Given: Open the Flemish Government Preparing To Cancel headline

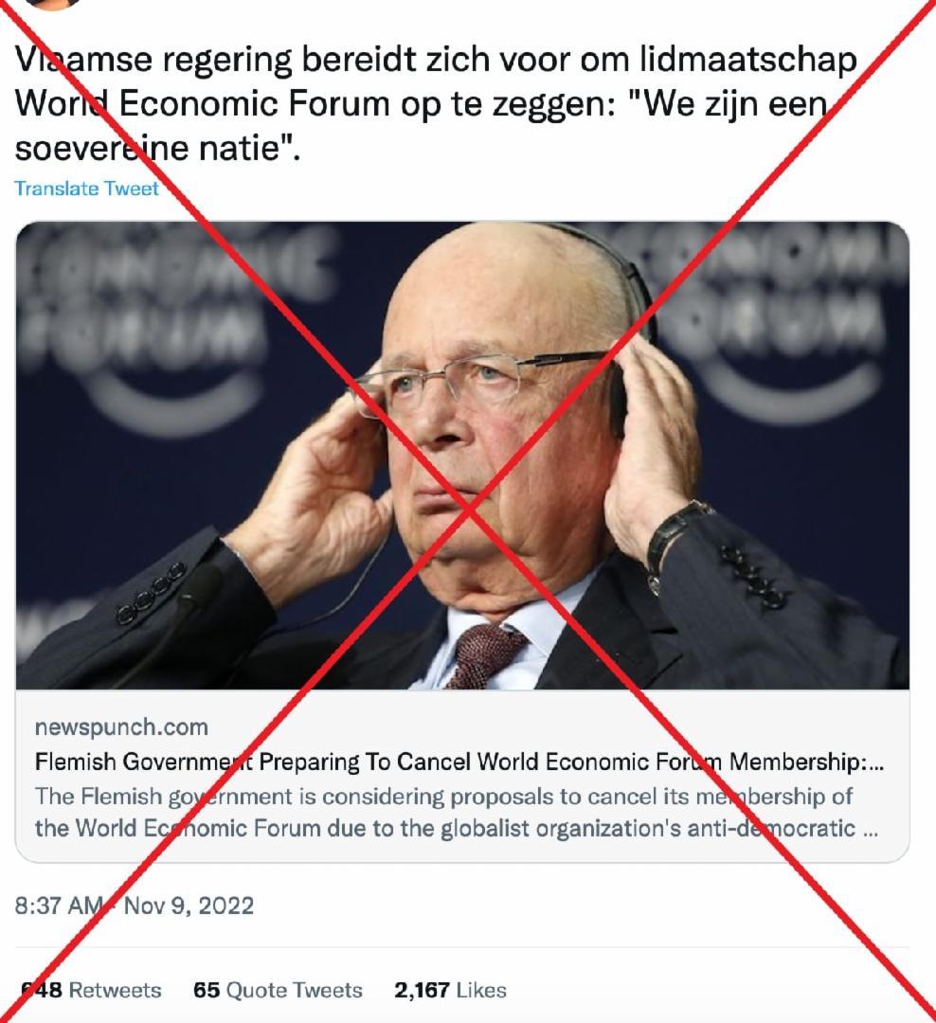Looking at the screenshot, I should pos(459,762).
